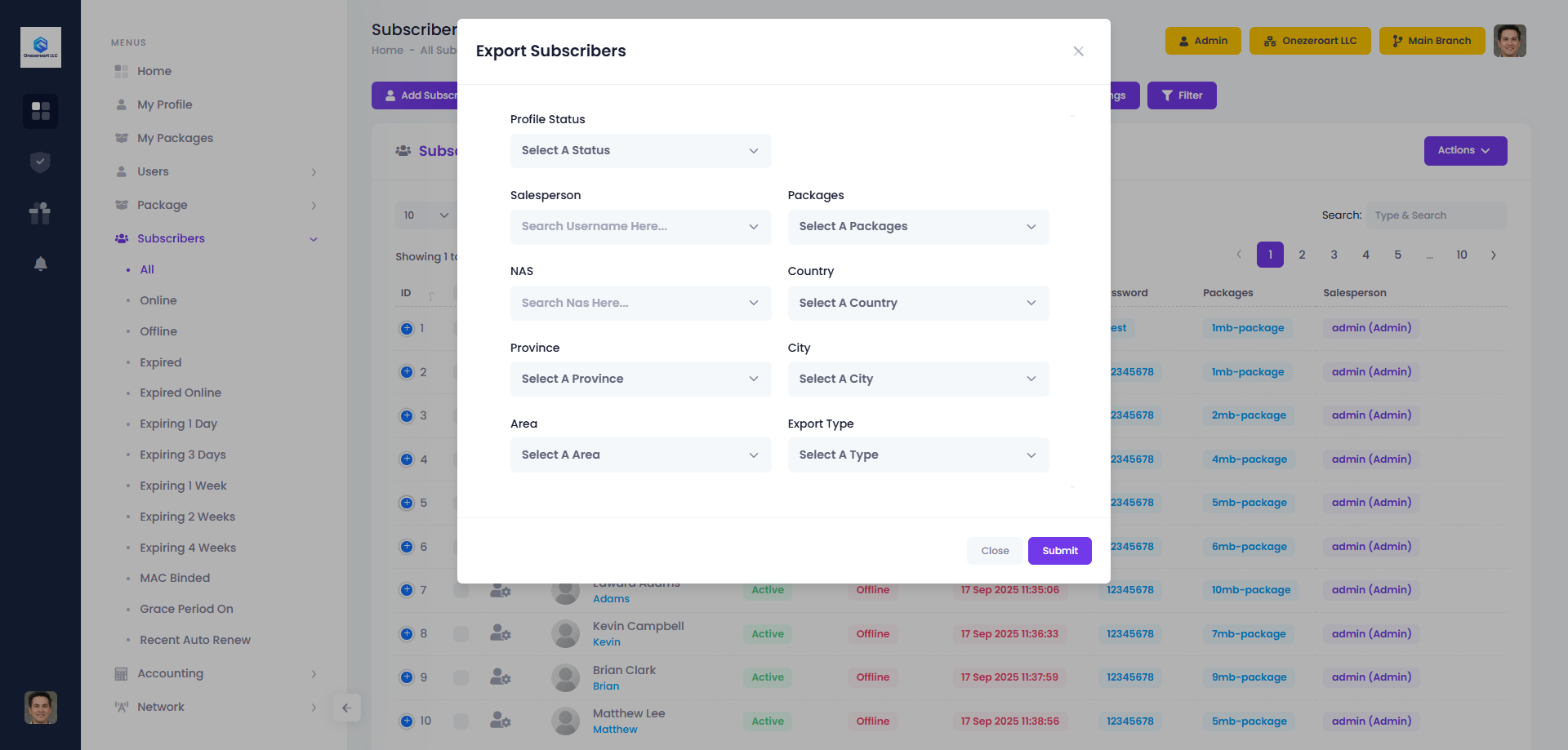The width and height of the screenshot is (1568, 750).
Task: Open Expiring 3 Days in sidebar menu
Action: (183, 455)
